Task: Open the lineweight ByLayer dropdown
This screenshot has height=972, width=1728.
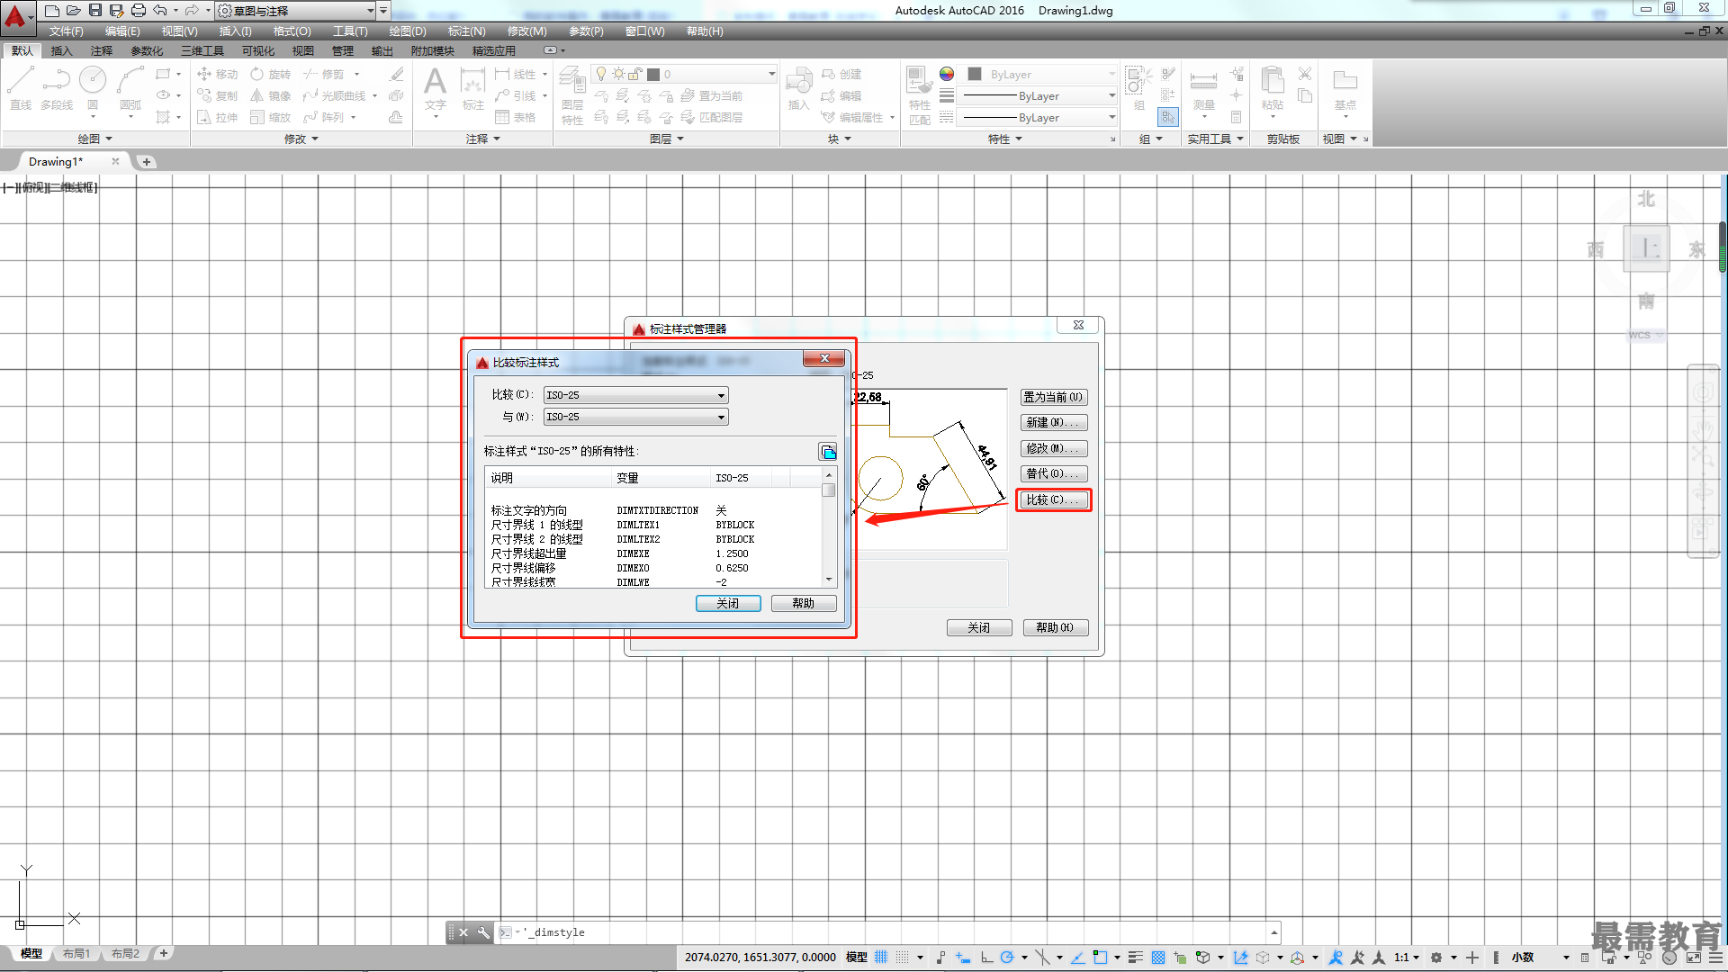Action: coord(1037,95)
